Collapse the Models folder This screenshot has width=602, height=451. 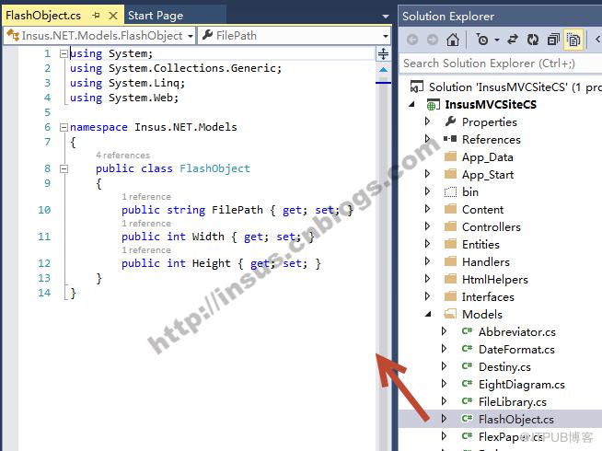[428, 315]
